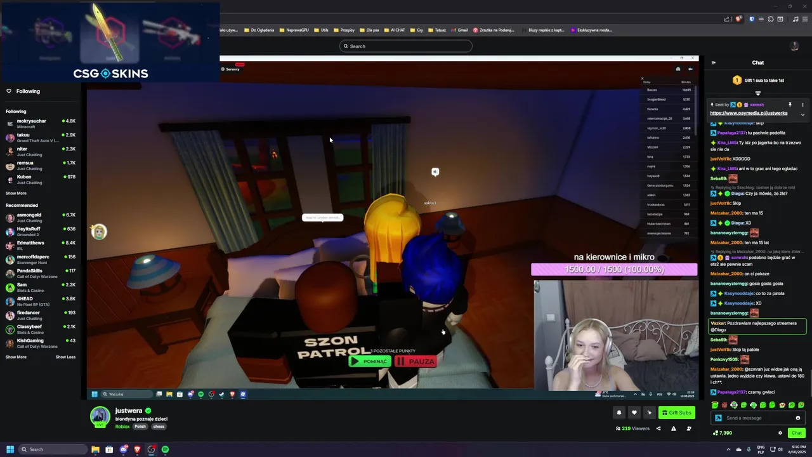Open HeyItsRuff recommended channel

pyautogui.click(x=41, y=231)
